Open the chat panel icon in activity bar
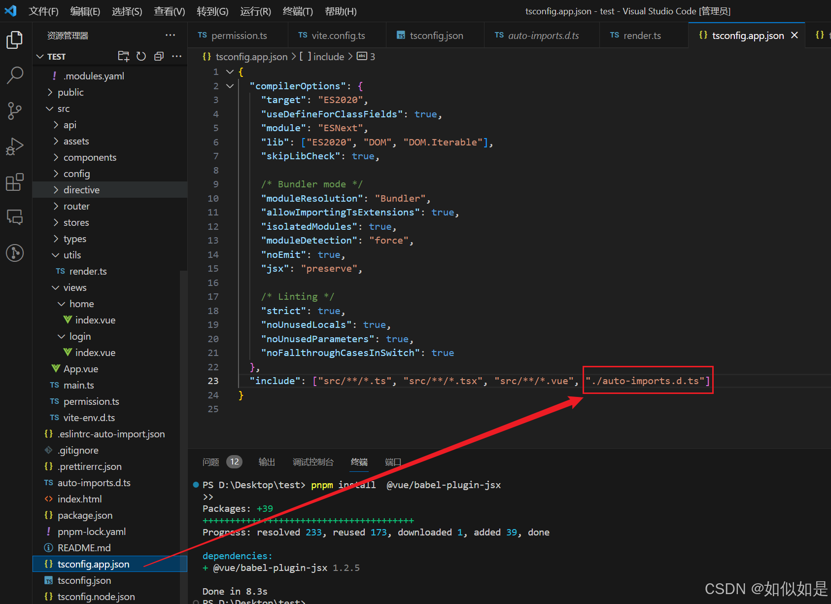Viewport: 831px width, 604px height. [15, 217]
